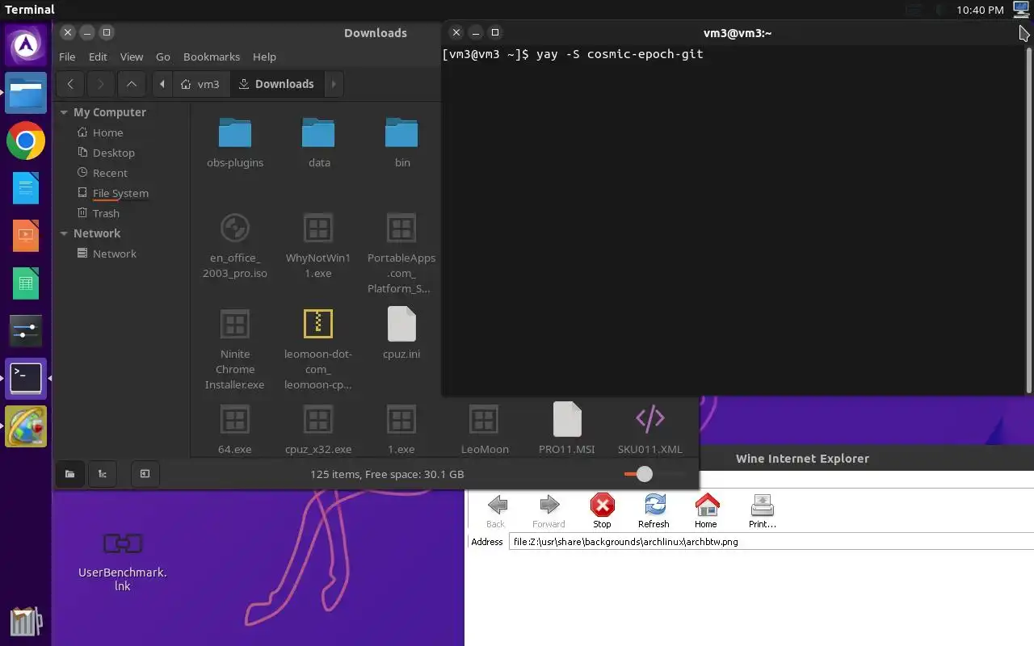This screenshot has height=646, width=1034.
Task: Open the View menu
Action: coord(132,57)
